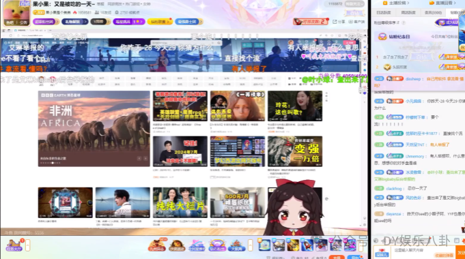The width and height of the screenshot is (465, 259).
Task: Expand the dark V-week ranking badge
Action: click(x=100, y=22)
